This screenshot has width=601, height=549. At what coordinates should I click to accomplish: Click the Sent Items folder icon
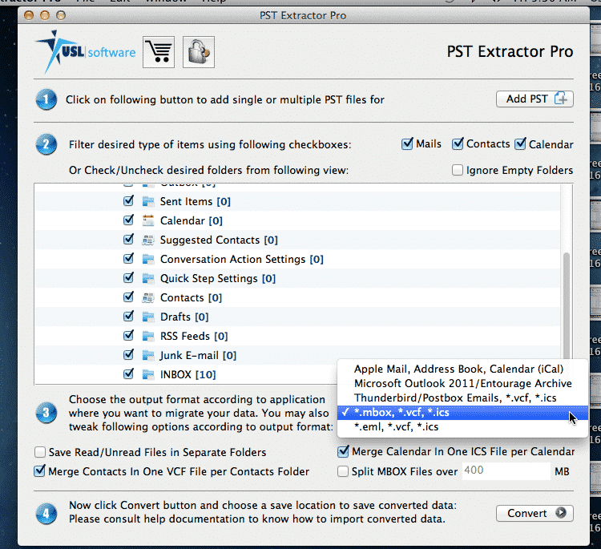pos(148,202)
